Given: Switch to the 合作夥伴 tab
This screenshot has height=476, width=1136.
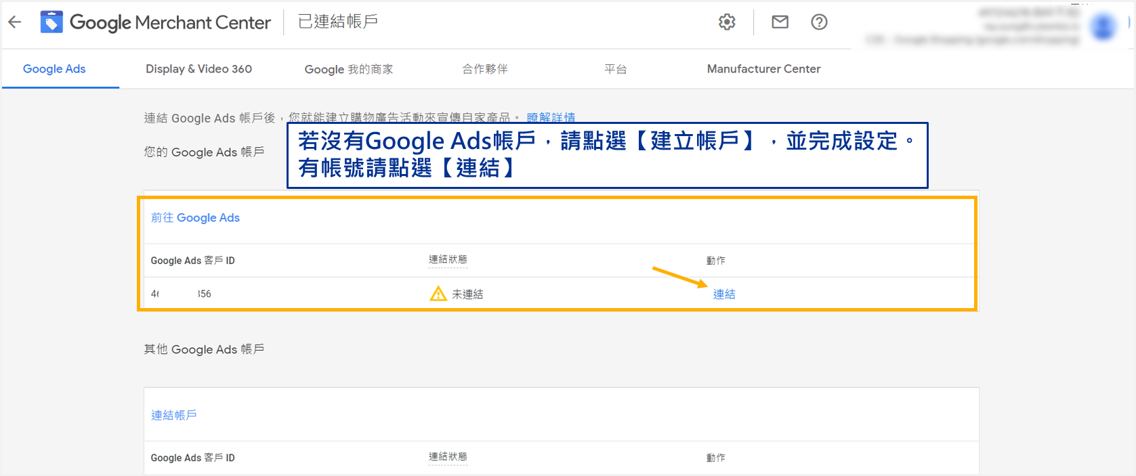Looking at the screenshot, I should [485, 69].
